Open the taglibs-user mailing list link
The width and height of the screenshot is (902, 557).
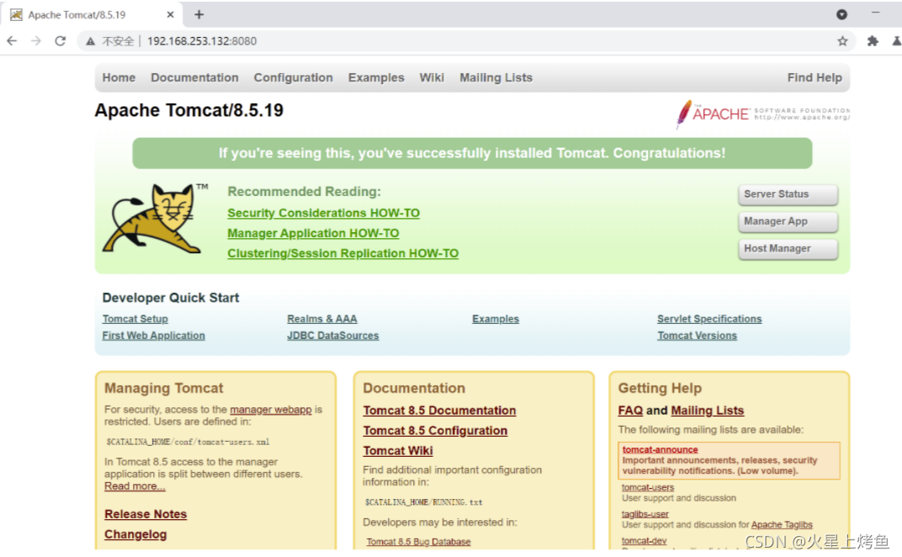click(645, 514)
